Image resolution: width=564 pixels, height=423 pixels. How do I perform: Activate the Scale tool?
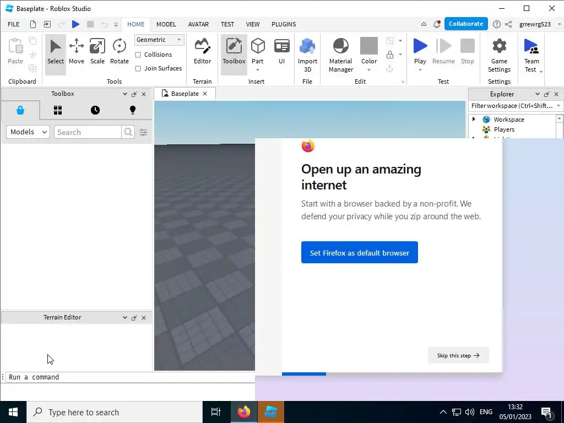point(97,52)
